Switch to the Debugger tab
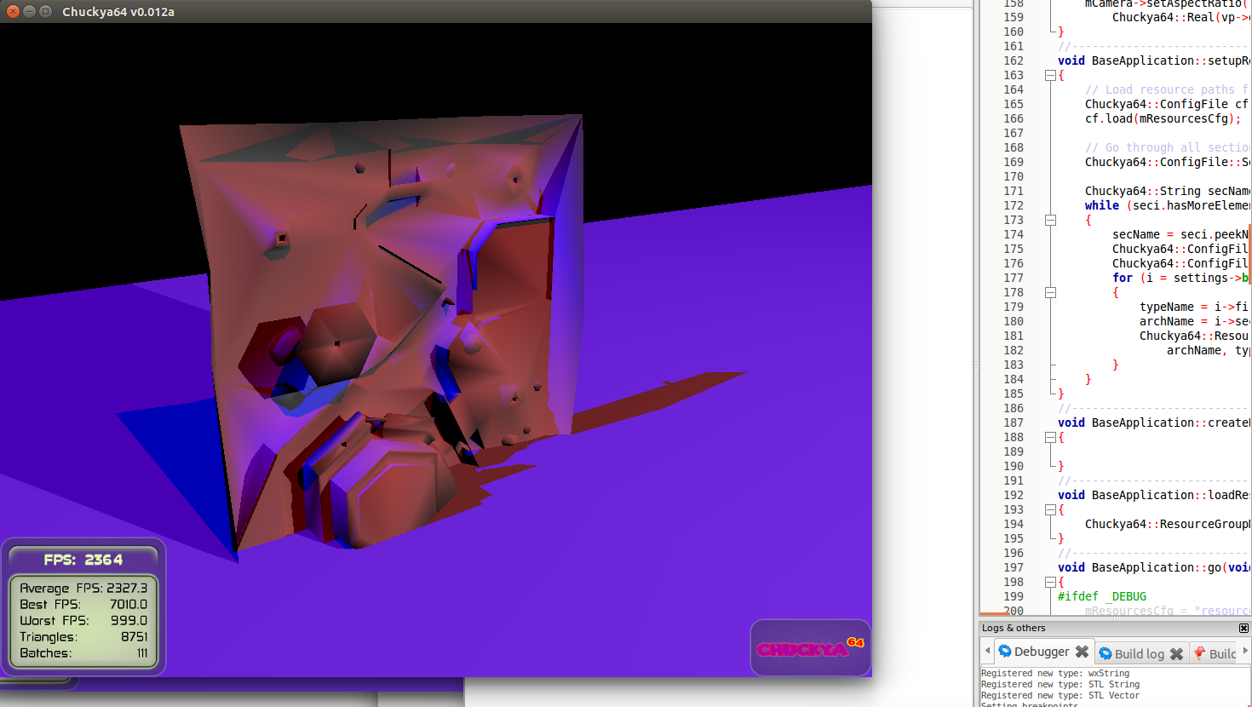Image resolution: width=1252 pixels, height=707 pixels. tap(1041, 652)
